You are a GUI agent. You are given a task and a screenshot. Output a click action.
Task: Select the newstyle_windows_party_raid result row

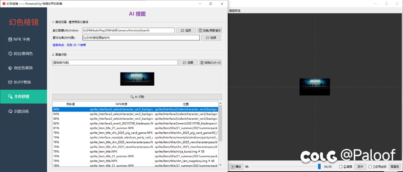tap(135, 138)
